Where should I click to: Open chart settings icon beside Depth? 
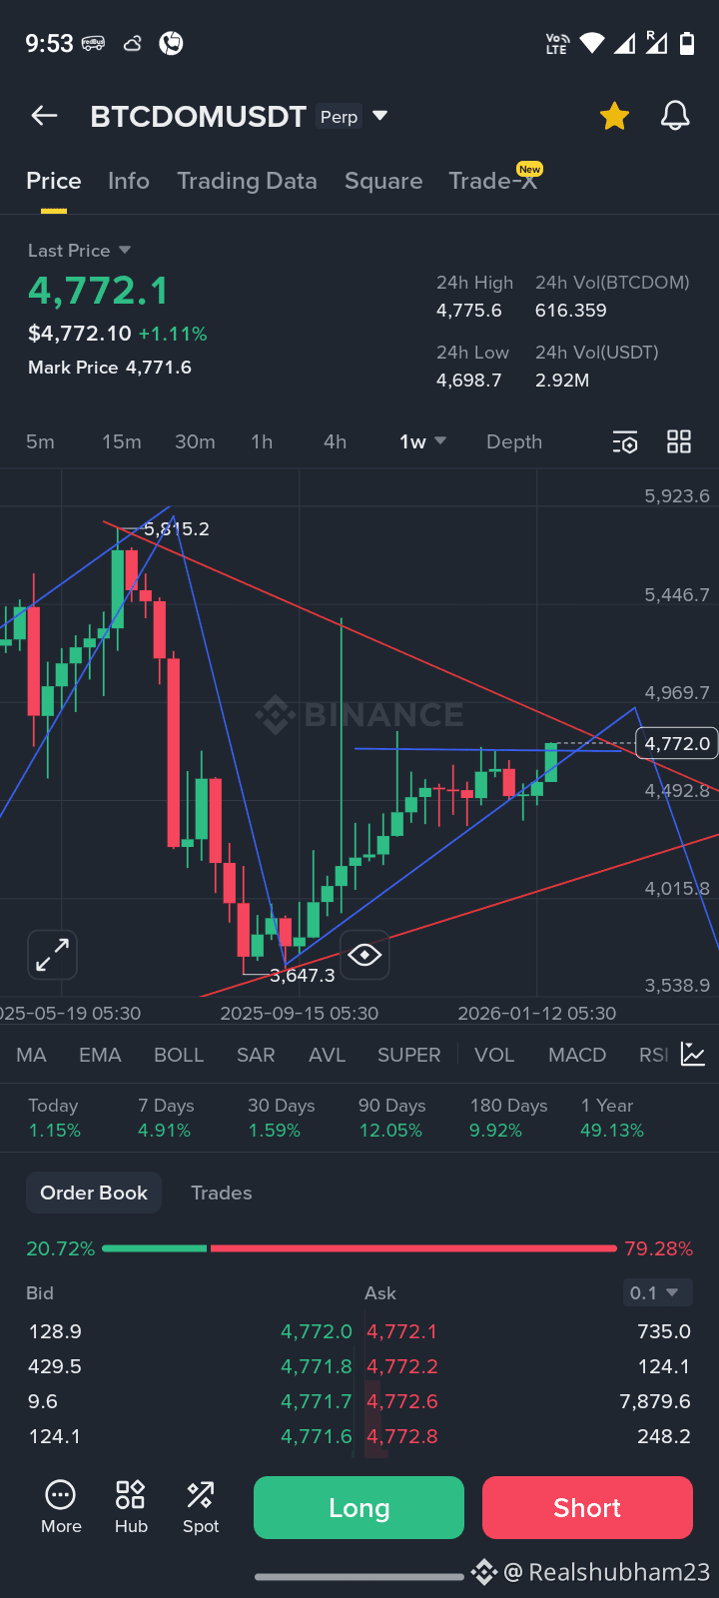coord(624,441)
